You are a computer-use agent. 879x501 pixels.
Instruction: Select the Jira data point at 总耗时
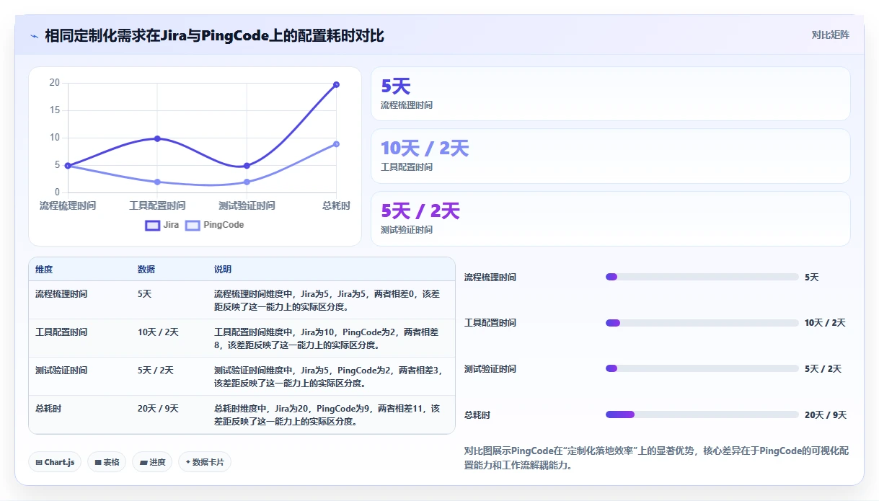(336, 84)
